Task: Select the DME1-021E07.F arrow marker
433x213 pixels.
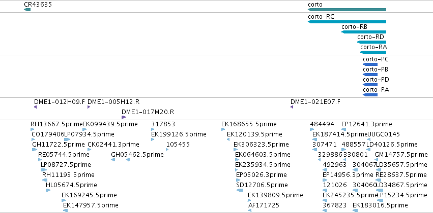Action: (292, 107)
